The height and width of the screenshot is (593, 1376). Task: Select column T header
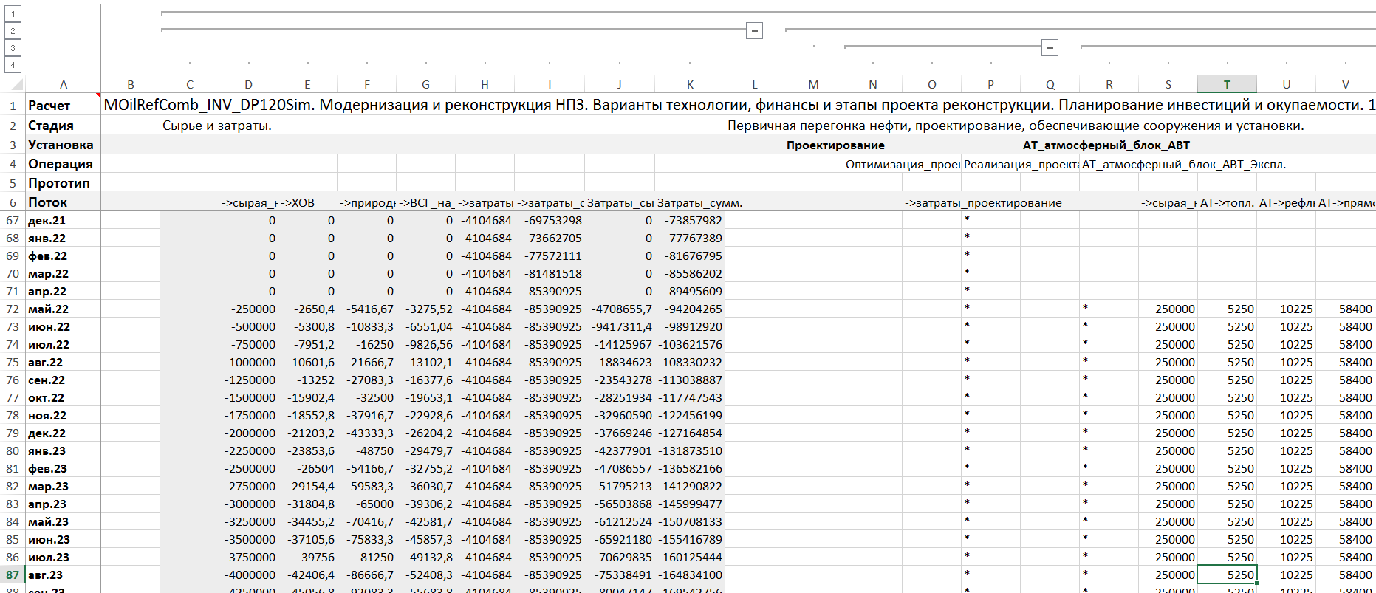tap(1227, 85)
